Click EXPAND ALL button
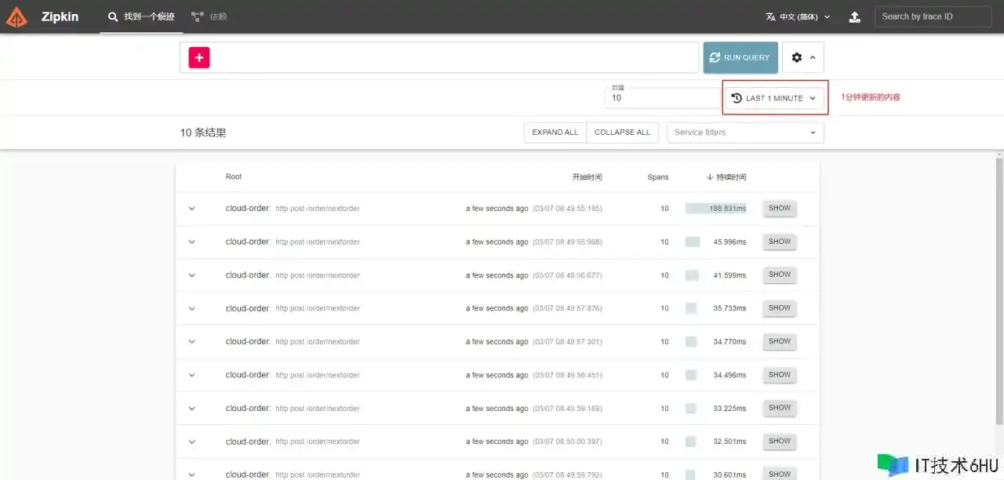The width and height of the screenshot is (1004, 480). (555, 133)
